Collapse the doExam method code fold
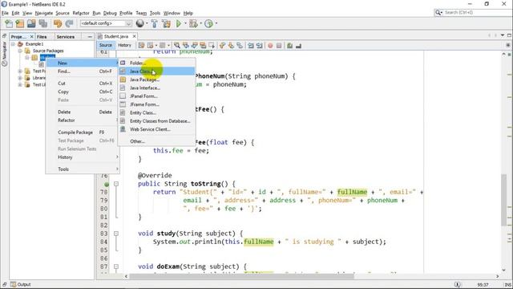The width and height of the screenshot is (513, 289). coord(116,267)
